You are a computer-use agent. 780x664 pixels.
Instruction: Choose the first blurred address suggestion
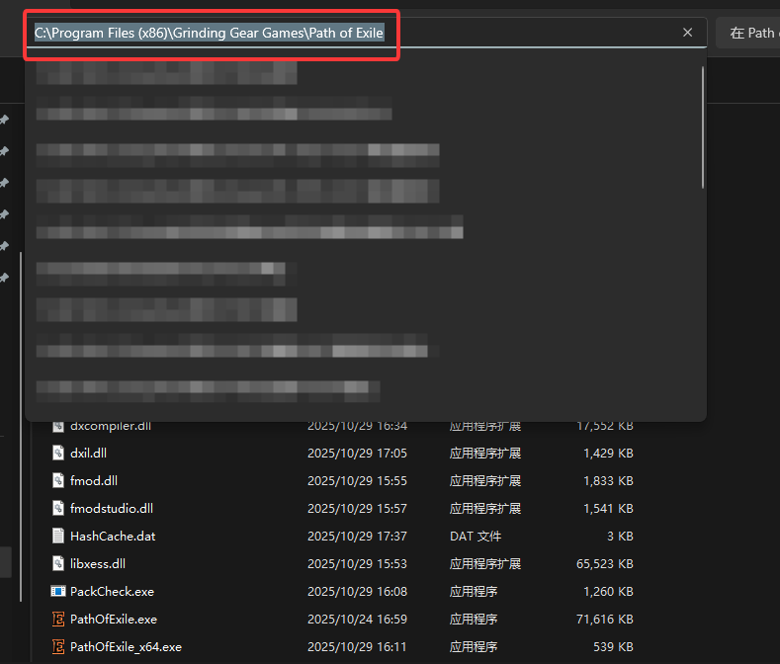pos(166,72)
